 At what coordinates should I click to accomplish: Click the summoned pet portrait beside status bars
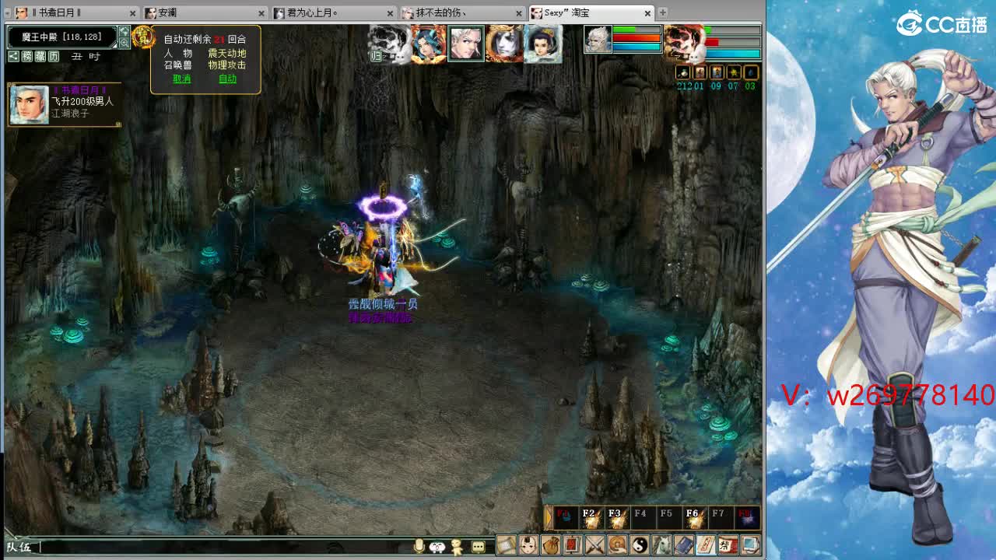coord(598,40)
